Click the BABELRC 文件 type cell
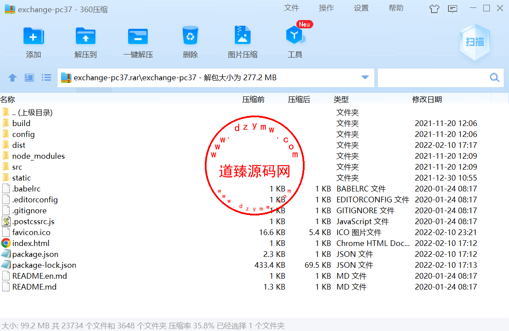This screenshot has height=331, width=509. pos(361,189)
